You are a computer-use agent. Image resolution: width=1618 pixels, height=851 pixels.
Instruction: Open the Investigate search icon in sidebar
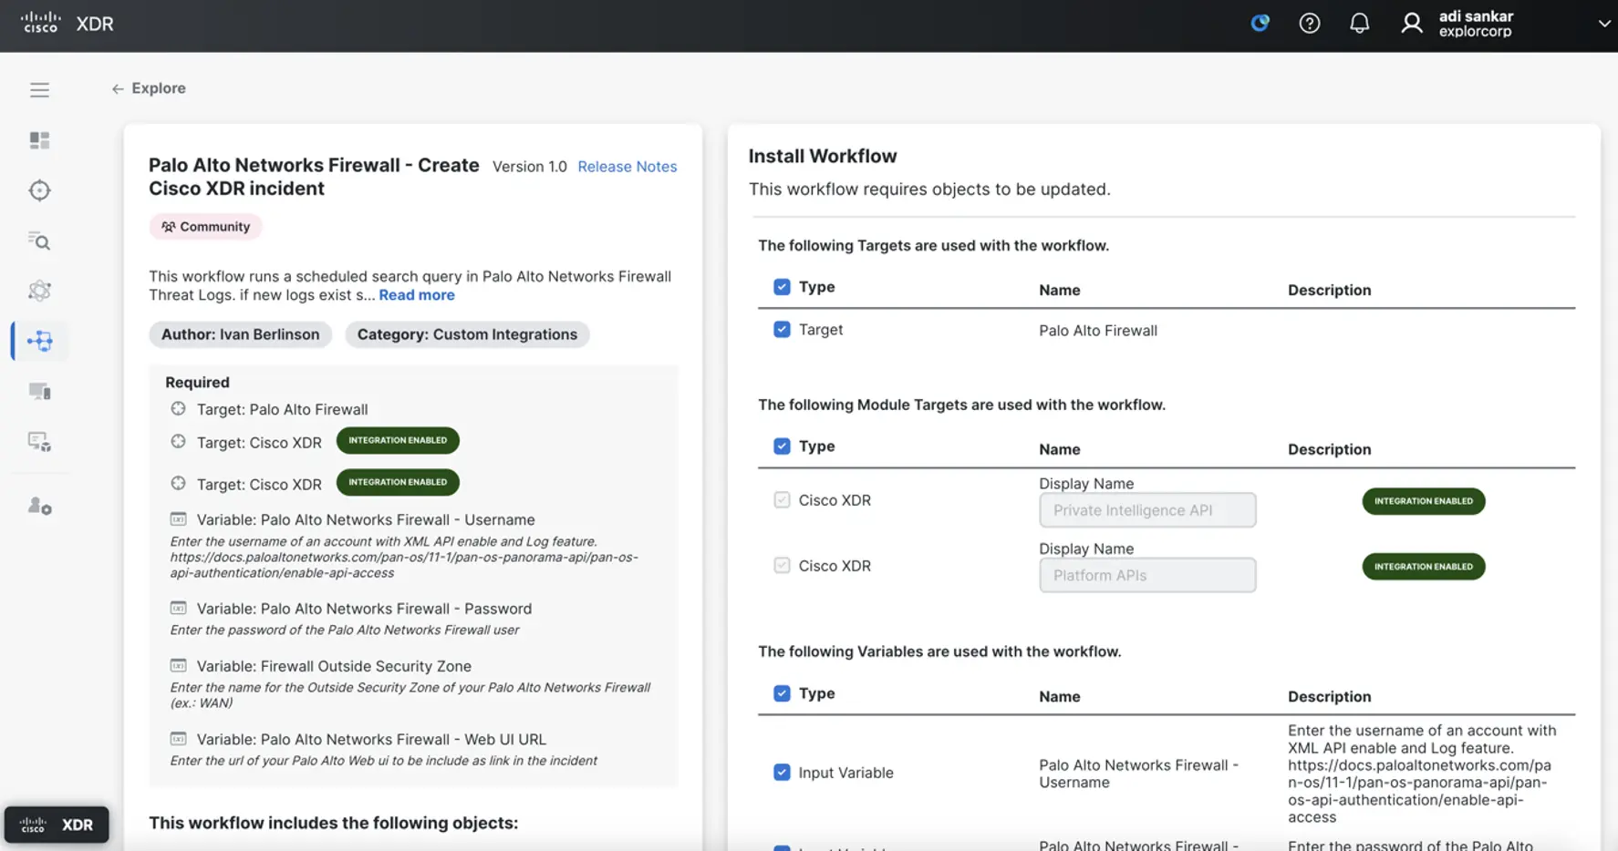[x=39, y=241]
